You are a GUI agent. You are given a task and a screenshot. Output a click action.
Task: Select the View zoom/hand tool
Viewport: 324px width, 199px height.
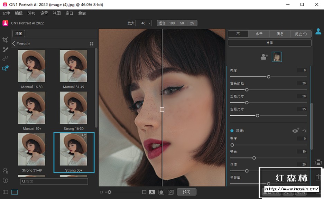tap(5, 68)
